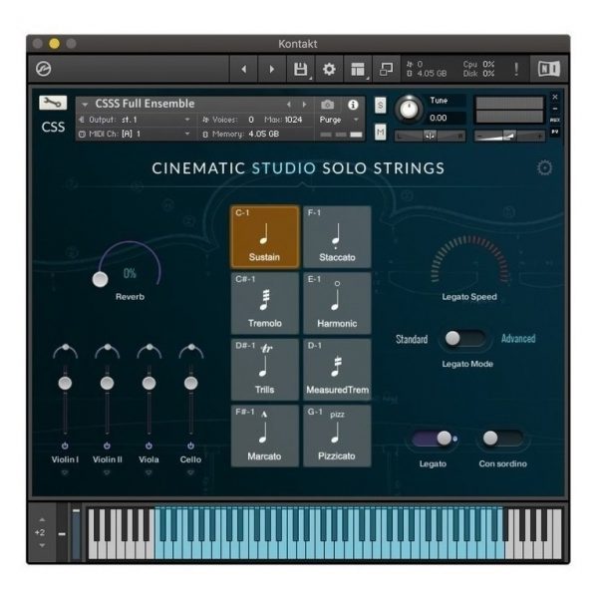The image size is (598, 598).
Task: Click the Standard legato mode label
Action: [412, 339]
